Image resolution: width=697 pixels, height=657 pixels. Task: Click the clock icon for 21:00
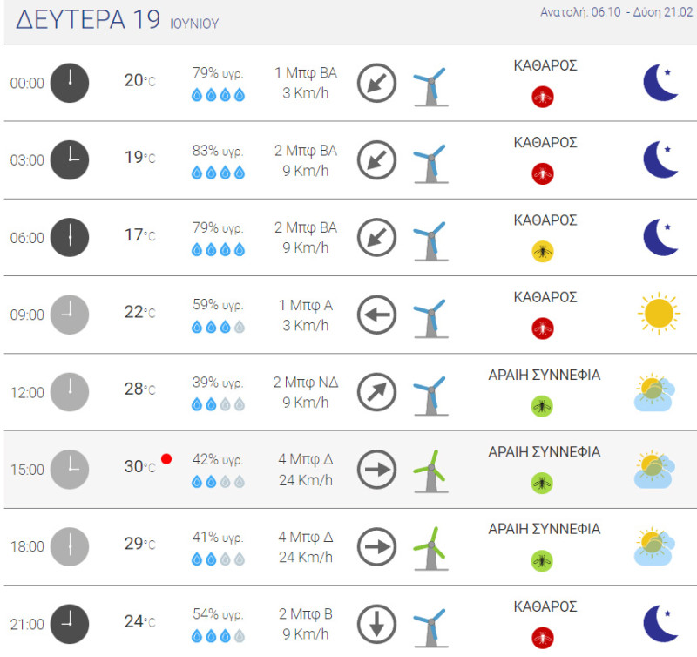pyautogui.click(x=70, y=624)
